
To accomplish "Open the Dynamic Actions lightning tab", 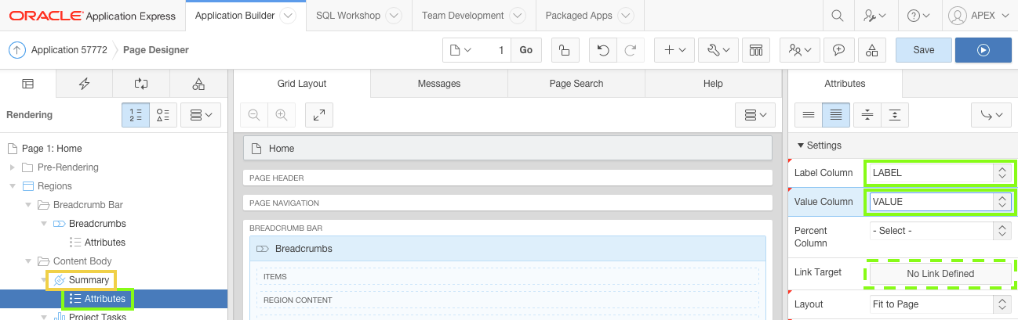I will coord(84,84).
